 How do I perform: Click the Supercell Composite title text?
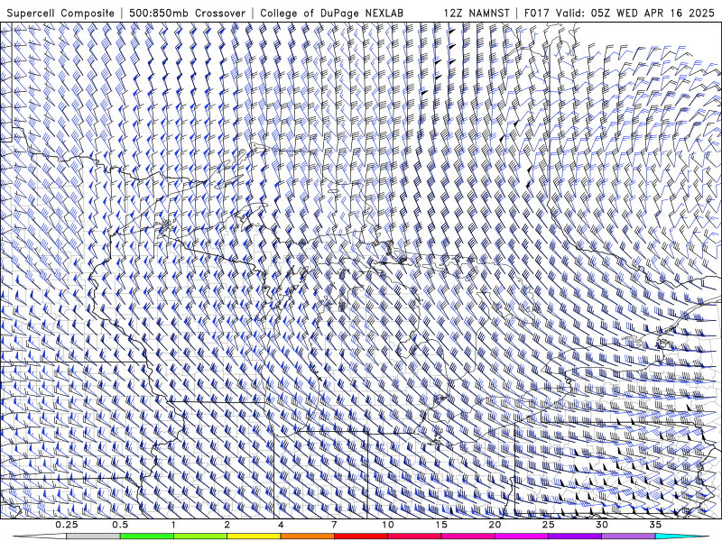tap(60, 14)
